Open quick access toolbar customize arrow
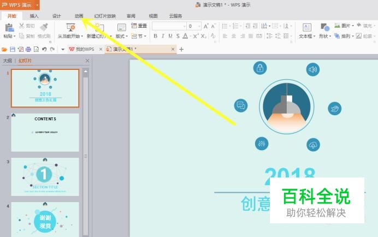This screenshot has height=237, width=378. click(x=63, y=50)
